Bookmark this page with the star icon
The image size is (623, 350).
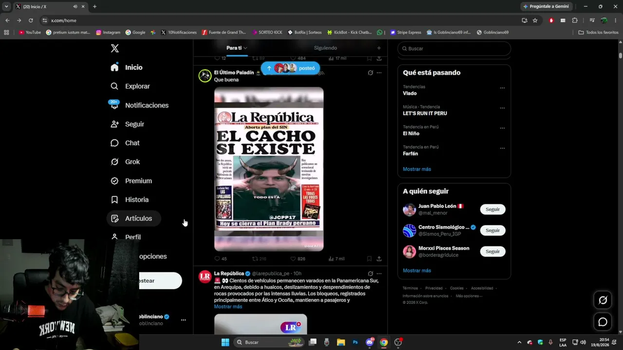click(535, 20)
